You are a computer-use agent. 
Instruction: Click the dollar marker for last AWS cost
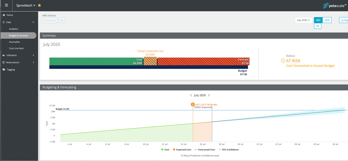(193, 104)
